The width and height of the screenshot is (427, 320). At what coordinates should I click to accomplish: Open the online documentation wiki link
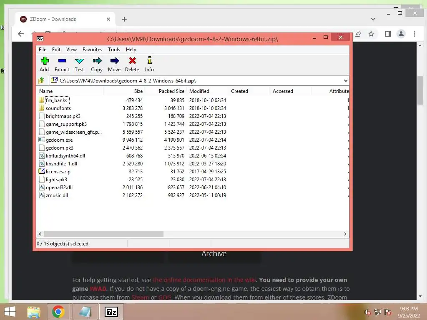coord(204,280)
